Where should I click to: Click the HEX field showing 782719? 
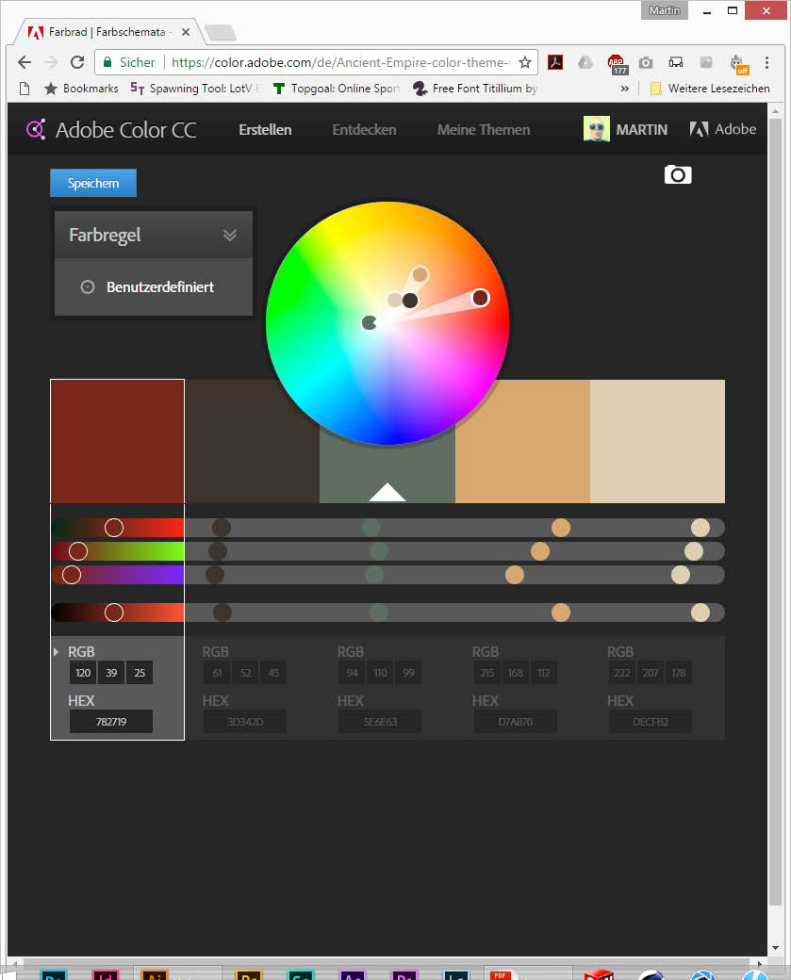[110, 721]
